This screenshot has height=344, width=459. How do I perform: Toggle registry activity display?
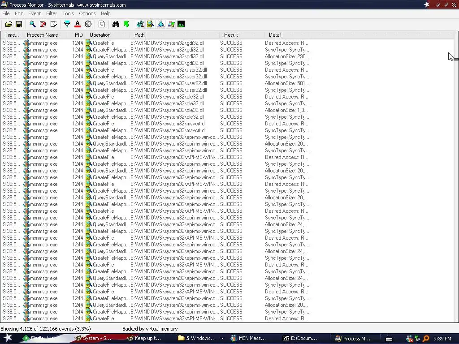pyautogui.click(x=140, y=24)
